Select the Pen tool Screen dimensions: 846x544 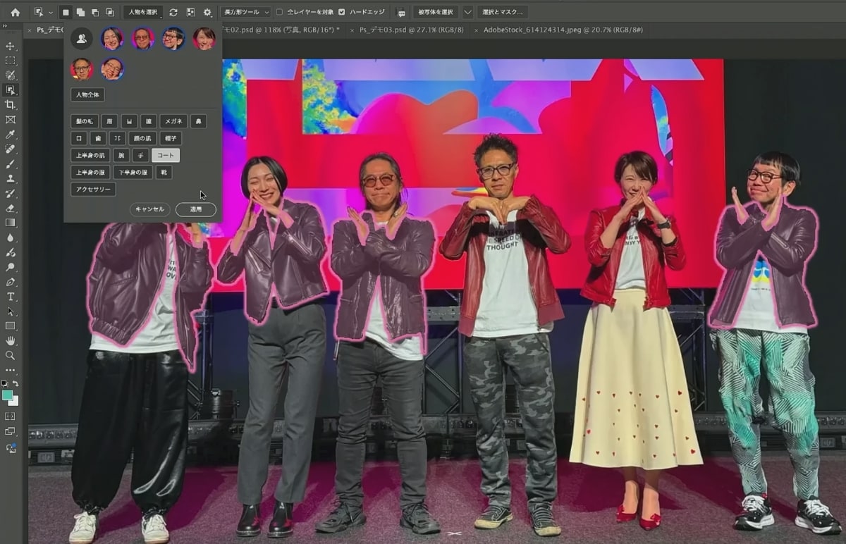click(x=10, y=282)
